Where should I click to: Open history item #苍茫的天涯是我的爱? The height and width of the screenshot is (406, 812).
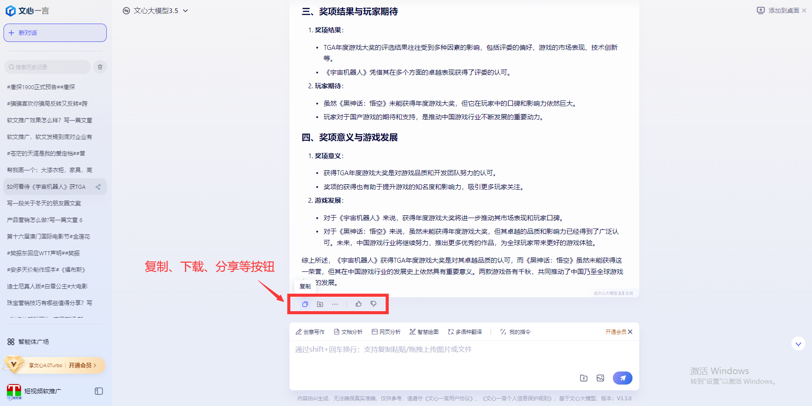point(55,153)
